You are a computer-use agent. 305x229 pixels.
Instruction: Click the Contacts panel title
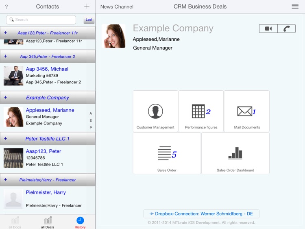48,7
